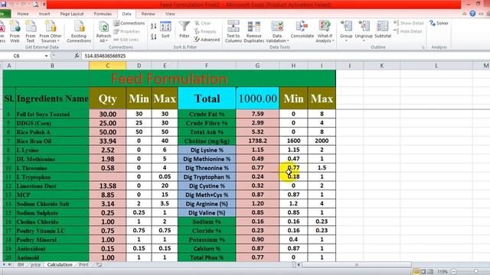Click Show Detail
The image size is (490, 275).
[409, 23]
